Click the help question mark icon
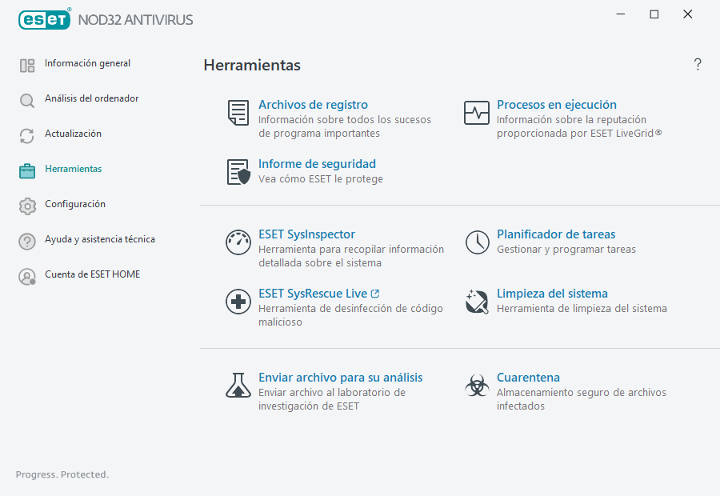The width and height of the screenshot is (720, 496). pos(697,64)
